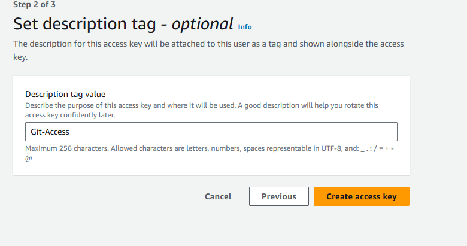Click the Create access key button

(x=361, y=196)
